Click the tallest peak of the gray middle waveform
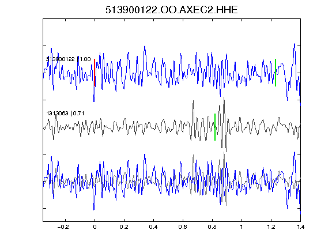Viewport: 332px width, 249px height. point(224,98)
